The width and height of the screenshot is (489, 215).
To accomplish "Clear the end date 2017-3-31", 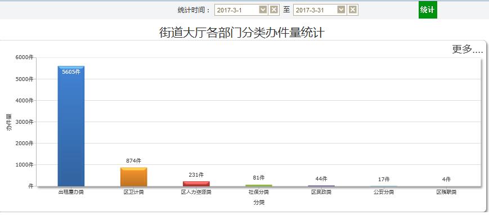I will [352, 10].
